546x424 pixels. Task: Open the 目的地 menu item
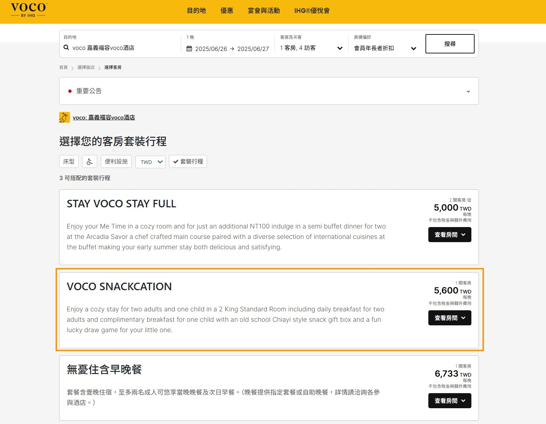[x=197, y=11]
